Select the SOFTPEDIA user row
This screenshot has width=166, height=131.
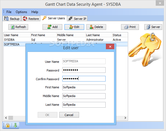pyautogui.click(x=15, y=44)
